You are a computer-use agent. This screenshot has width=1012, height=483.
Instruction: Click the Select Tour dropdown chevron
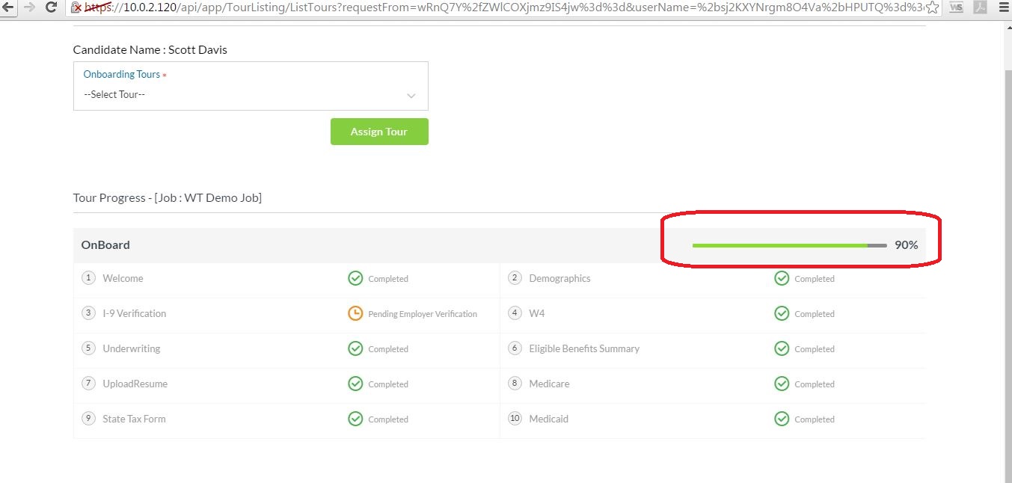coord(411,96)
